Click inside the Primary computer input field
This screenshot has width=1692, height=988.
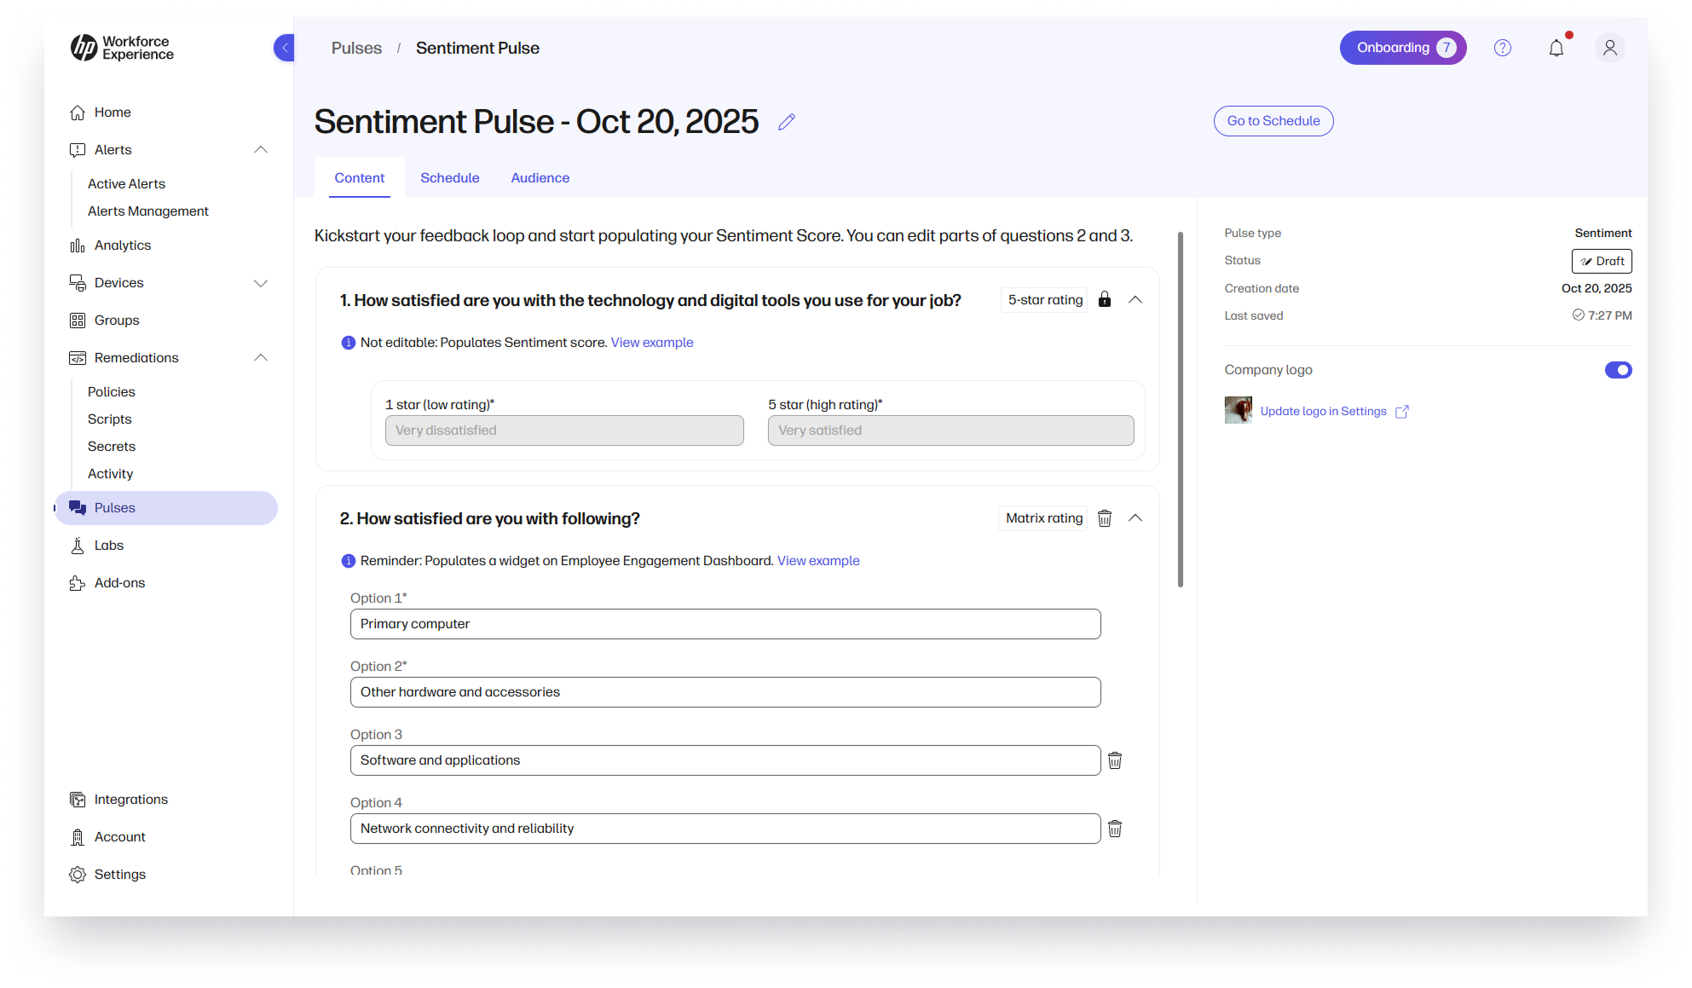(x=725, y=623)
